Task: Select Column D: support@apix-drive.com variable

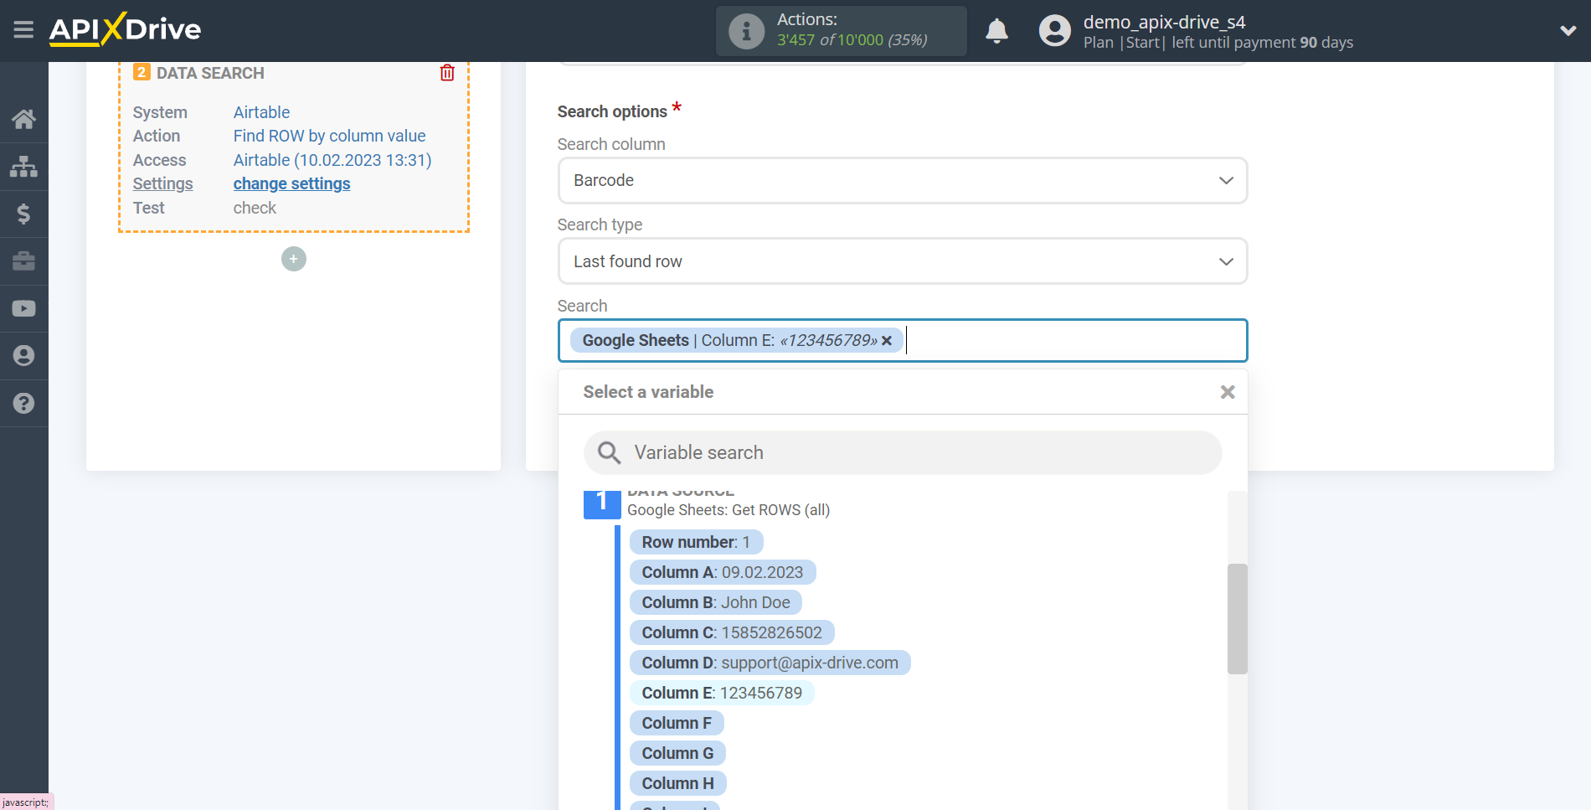Action: [770, 663]
